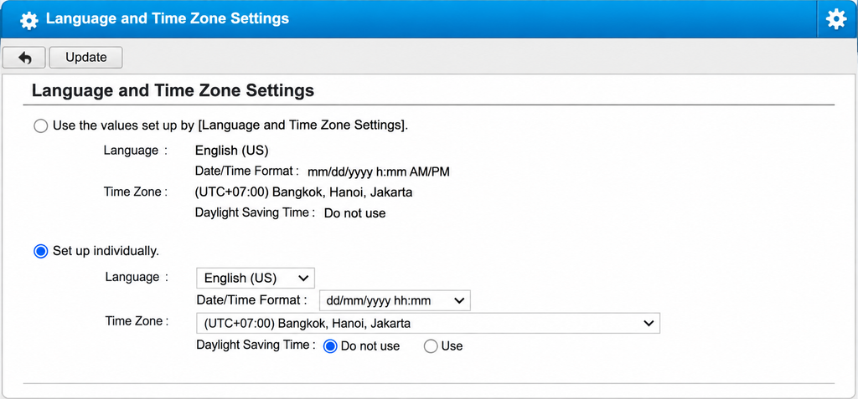Click the gear icon beside the header title
Image resolution: width=858 pixels, height=399 pixels.
tap(29, 20)
